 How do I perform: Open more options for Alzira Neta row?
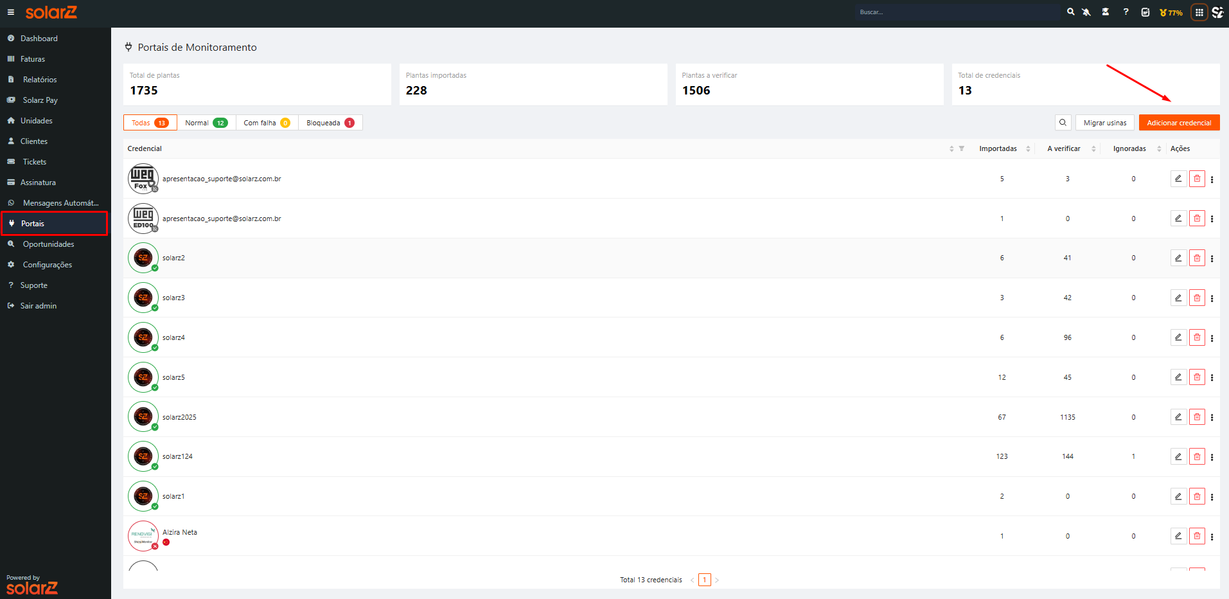[x=1212, y=537]
